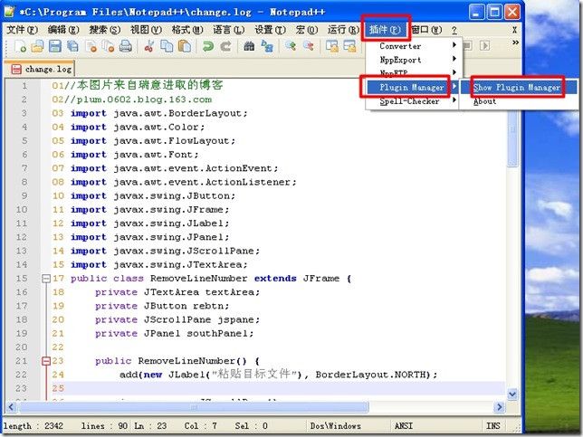Open the 搜索(S) menu
The image size is (583, 437).
(105, 29)
